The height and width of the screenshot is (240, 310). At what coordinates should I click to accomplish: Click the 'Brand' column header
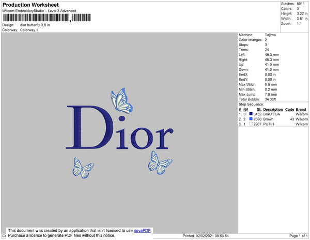coord(301,110)
